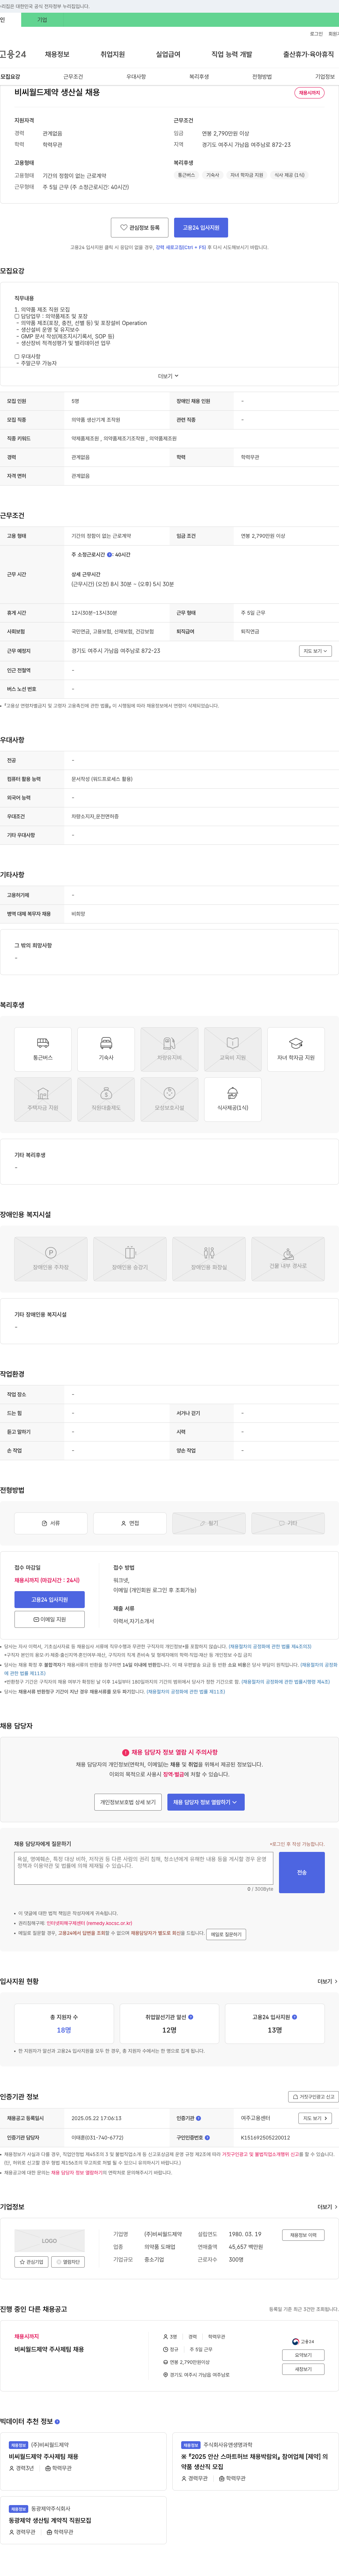Select the 면접 screening method box

tap(130, 1523)
